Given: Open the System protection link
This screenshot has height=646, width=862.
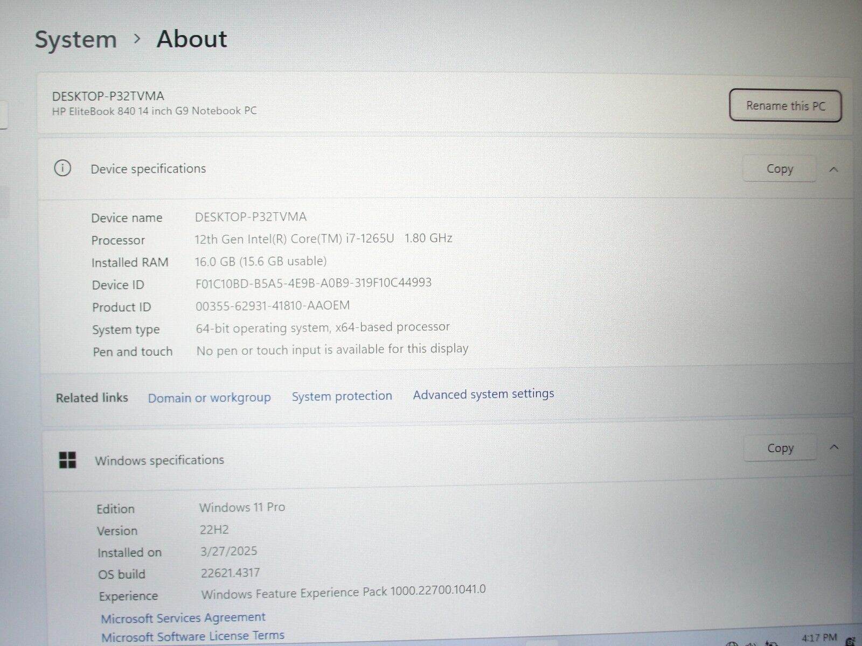Looking at the screenshot, I should tap(342, 396).
